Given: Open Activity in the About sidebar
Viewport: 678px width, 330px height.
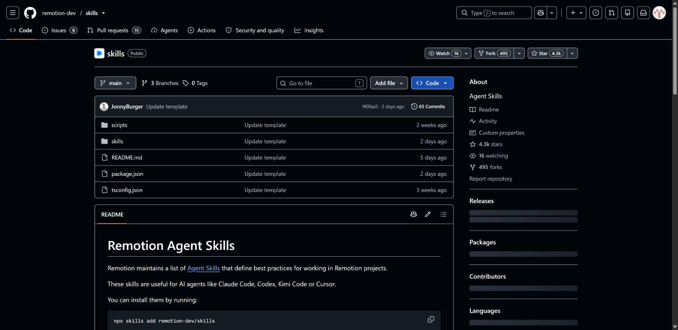Looking at the screenshot, I should [x=483, y=121].
